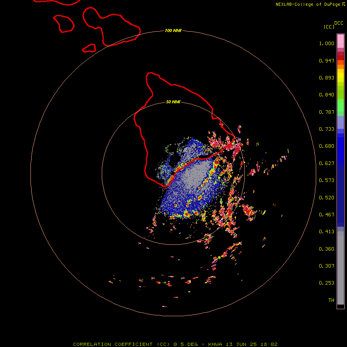Select the 0.520 legend value

pos(327,198)
